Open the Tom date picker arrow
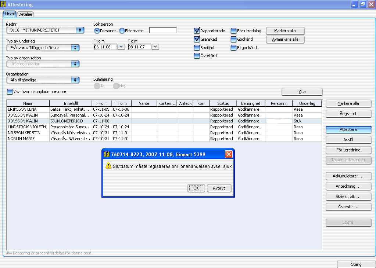 155,47
